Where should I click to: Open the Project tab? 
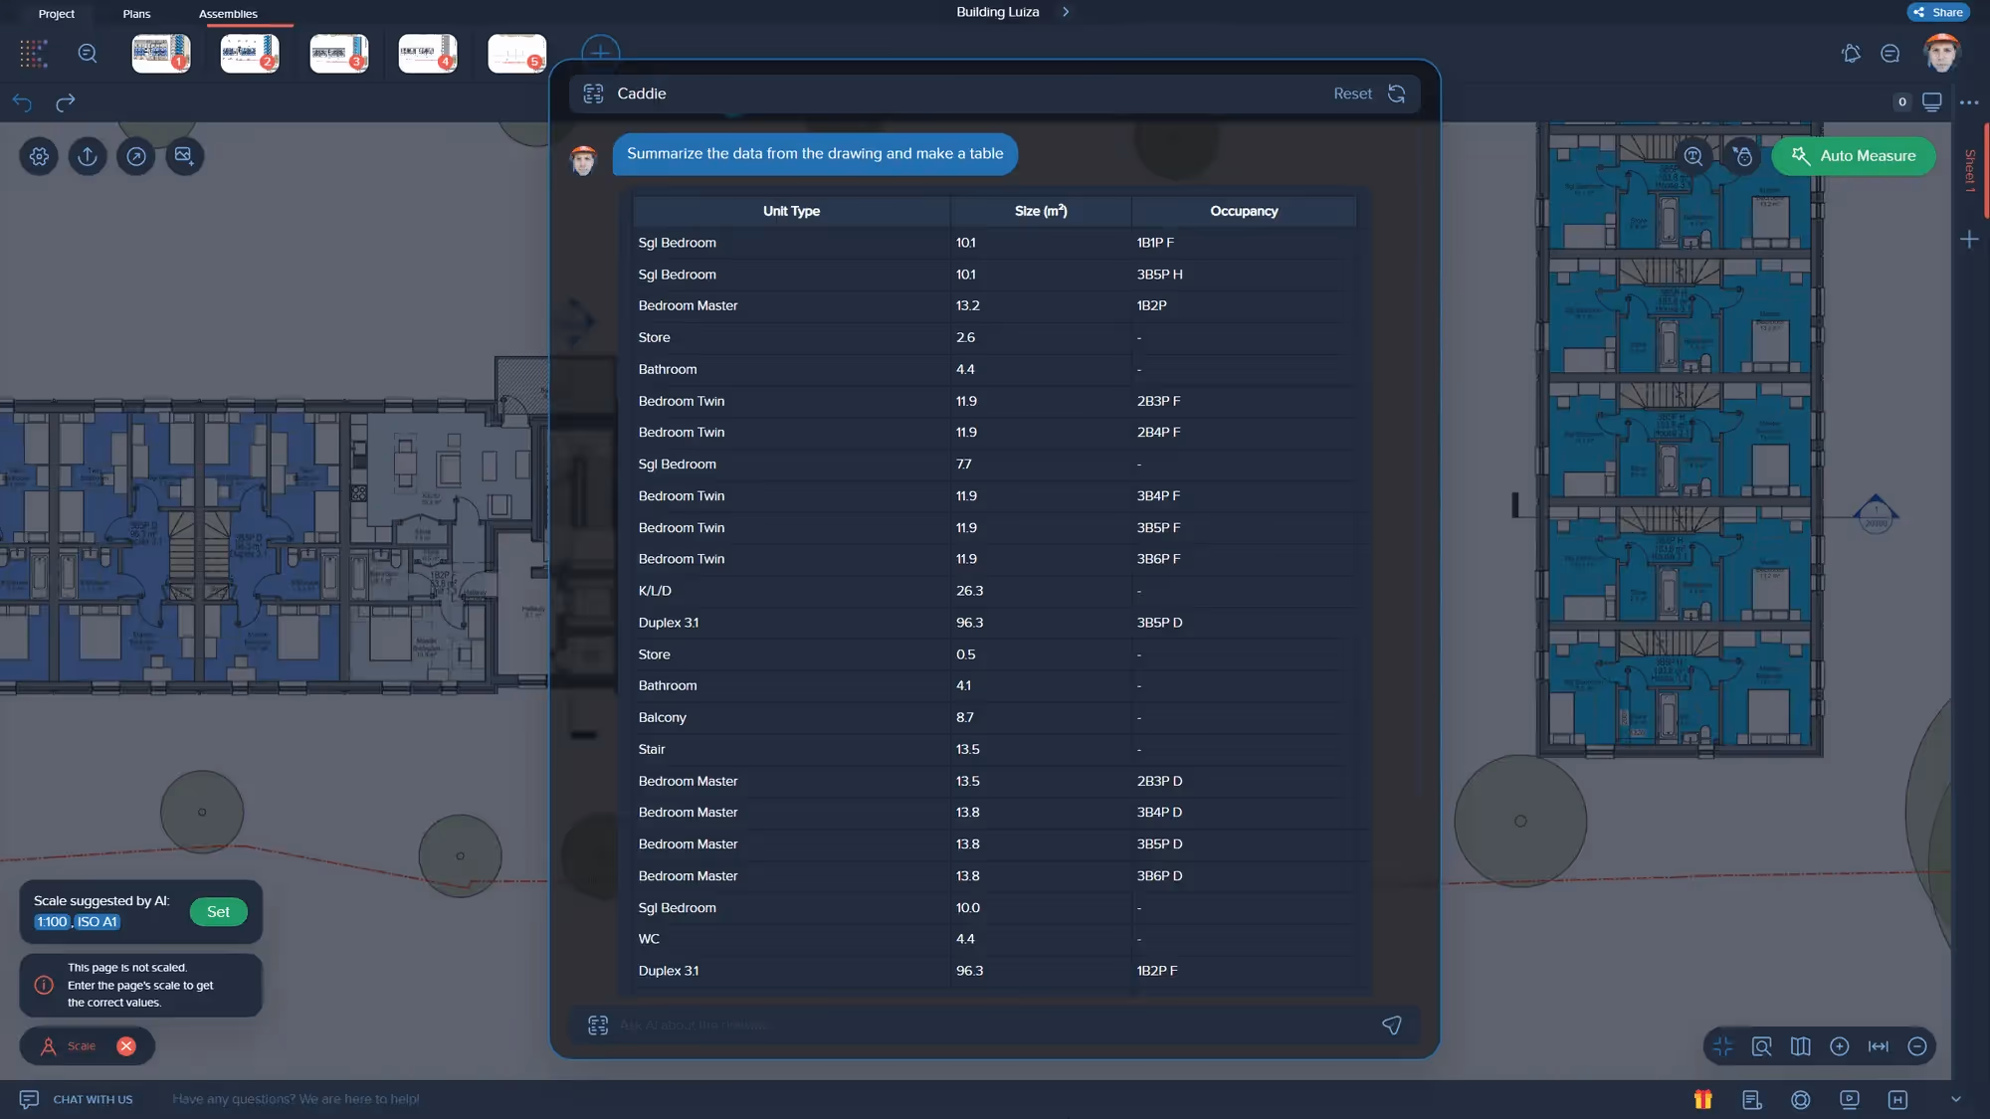point(56,14)
